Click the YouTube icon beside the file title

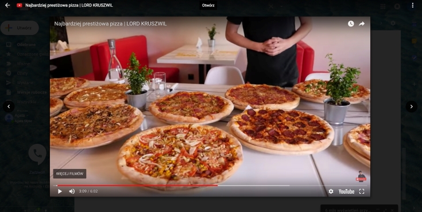(20, 5)
